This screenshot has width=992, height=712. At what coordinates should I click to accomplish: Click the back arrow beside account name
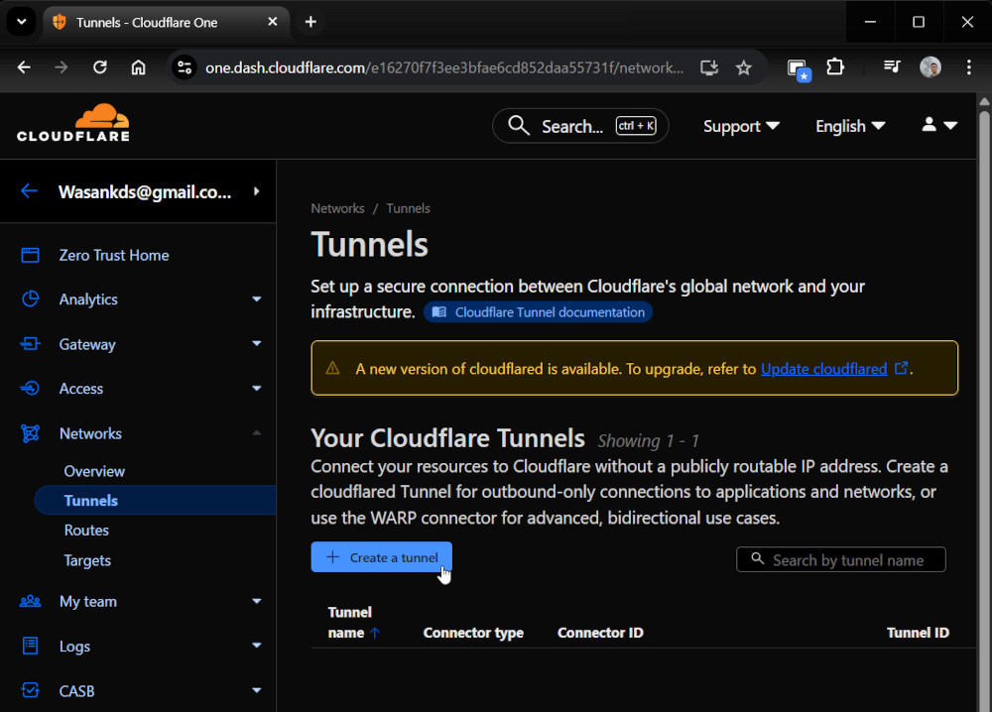coord(29,191)
